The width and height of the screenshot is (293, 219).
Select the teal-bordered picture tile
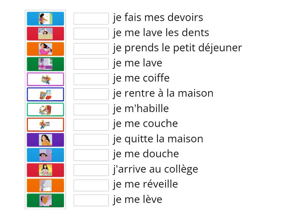45,109
